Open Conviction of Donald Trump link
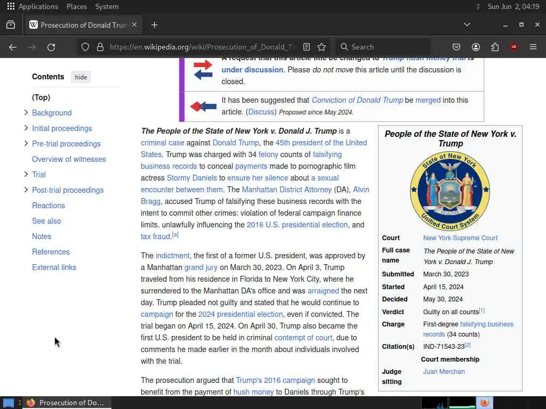 [x=357, y=100]
